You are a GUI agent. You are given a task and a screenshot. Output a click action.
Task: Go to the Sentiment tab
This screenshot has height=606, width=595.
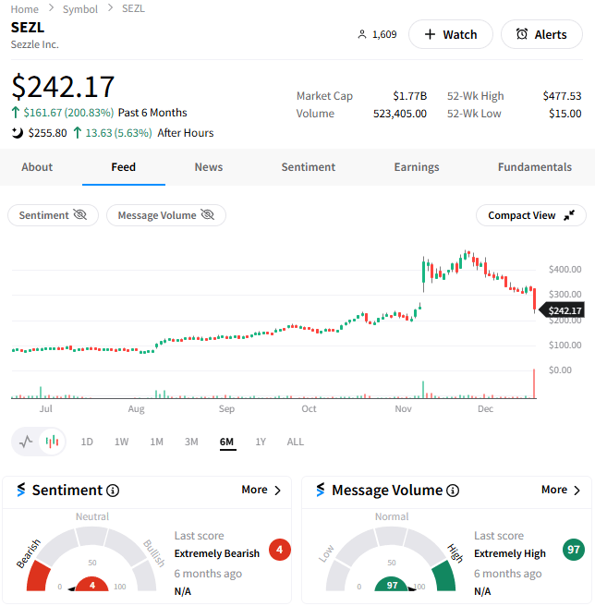[309, 167]
